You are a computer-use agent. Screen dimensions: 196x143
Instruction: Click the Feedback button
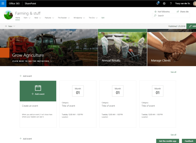click(x=189, y=141)
